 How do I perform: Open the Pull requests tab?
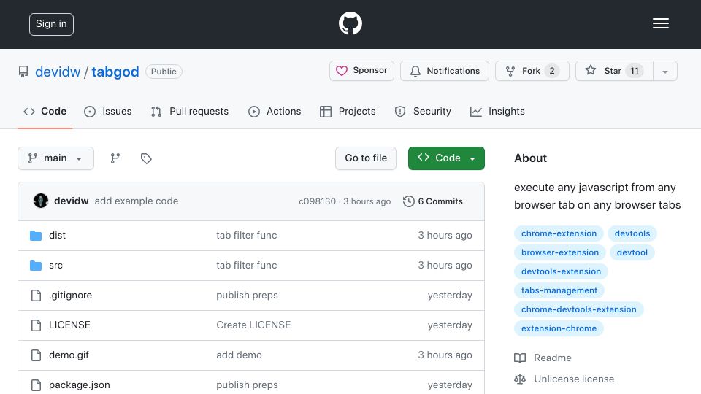190,111
